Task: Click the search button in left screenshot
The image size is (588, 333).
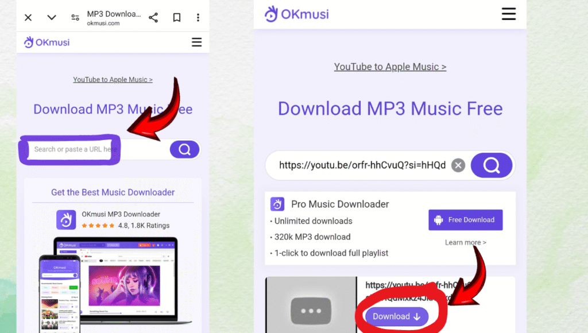Action: [x=184, y=150]
